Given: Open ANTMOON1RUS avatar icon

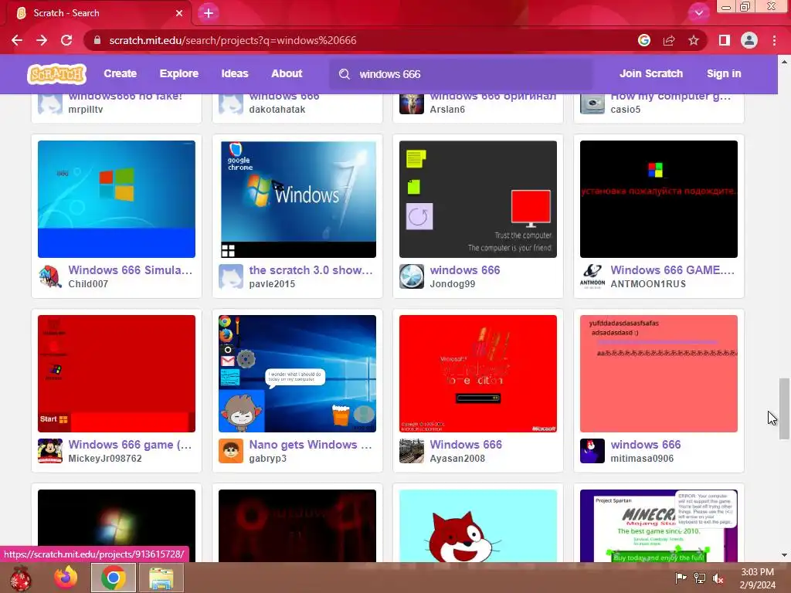Looking at the screenshot, I should tap(592, 276).
